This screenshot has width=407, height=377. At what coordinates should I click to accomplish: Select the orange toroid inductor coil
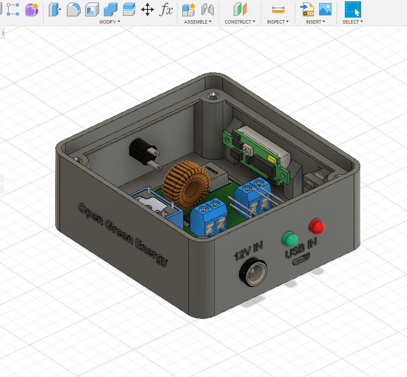(x=186, y=185)
